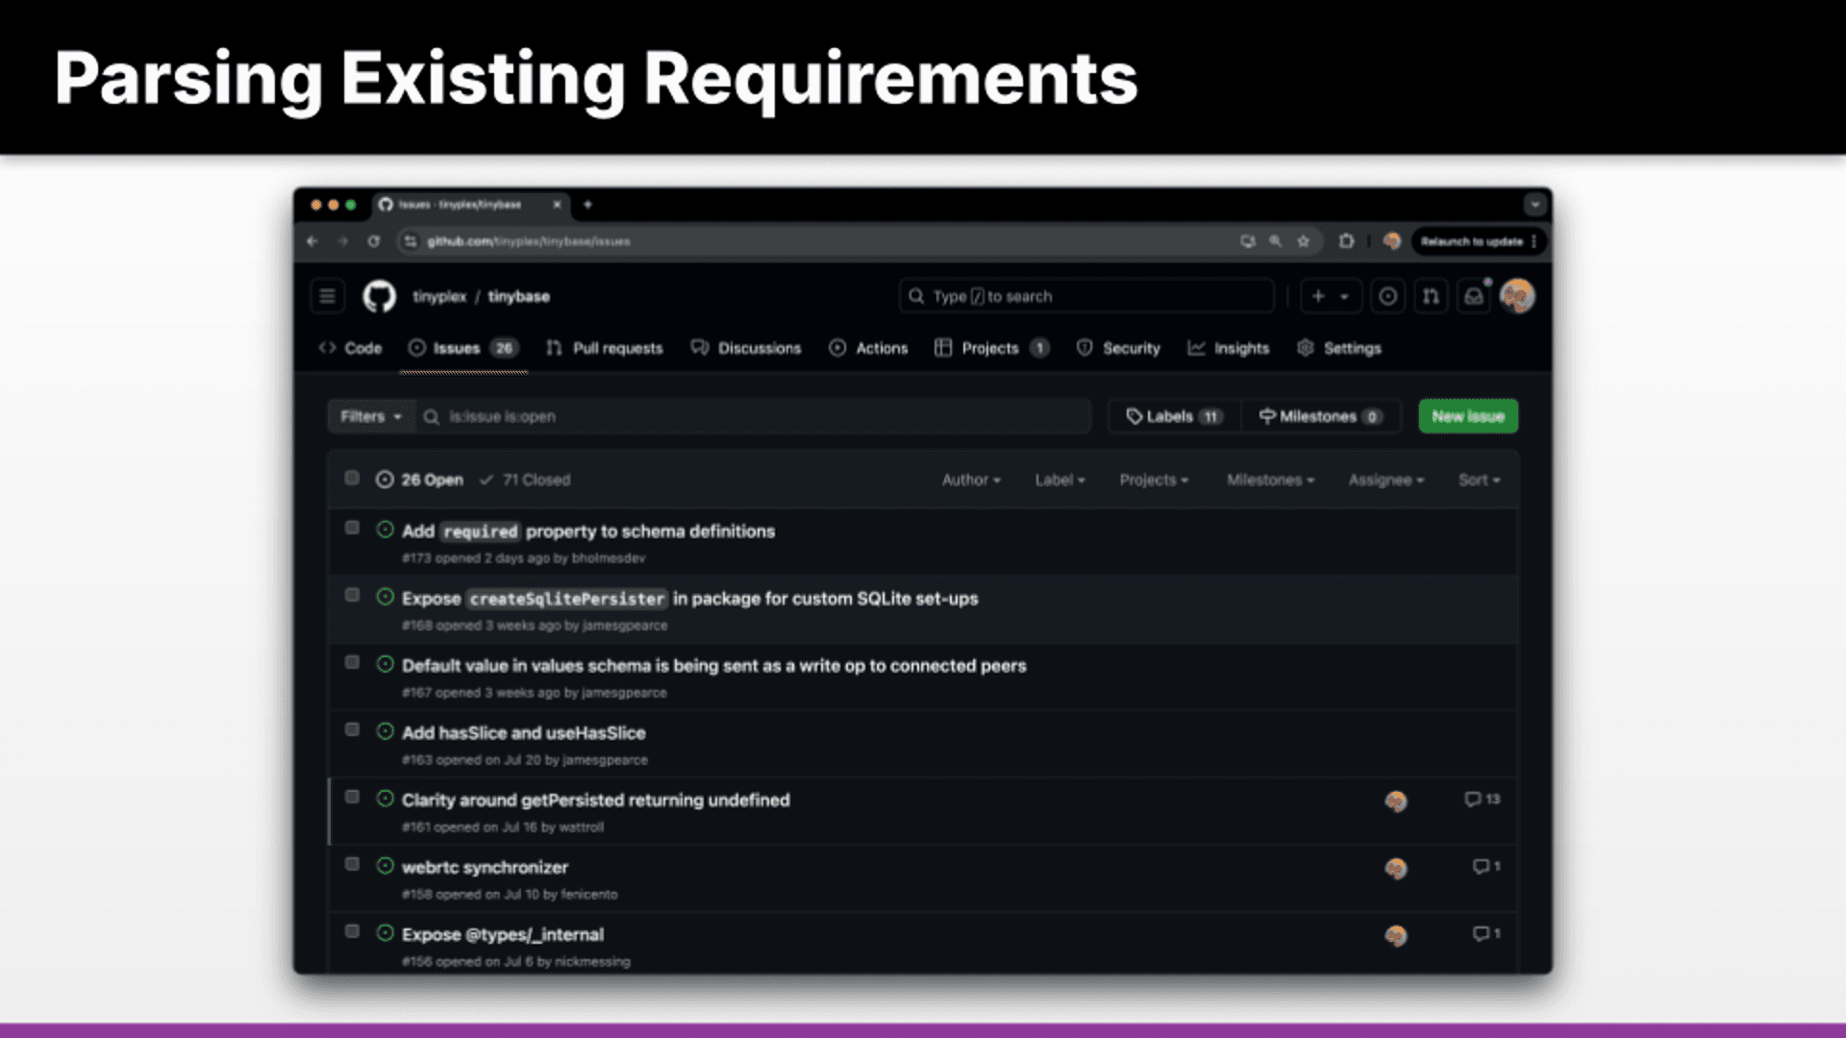Click the GitHub Octocat logo
1846x1038 pixels.
tap(379, 296)
